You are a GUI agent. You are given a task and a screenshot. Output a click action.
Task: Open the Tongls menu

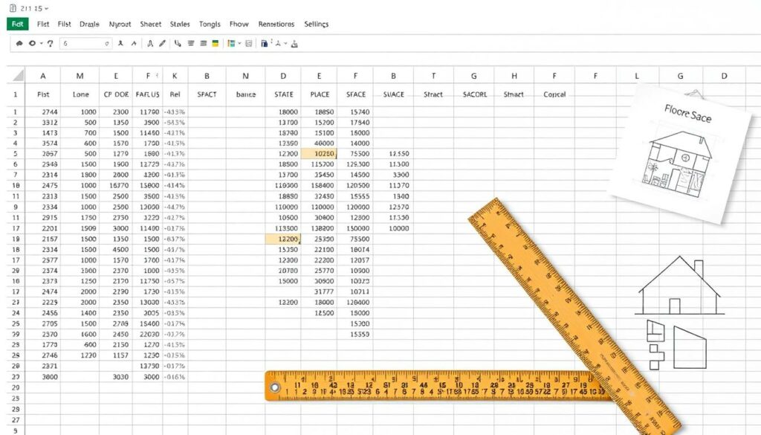tap(210, 24)
